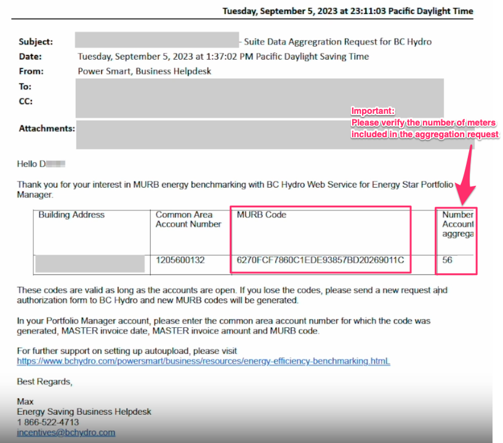Click the helpdesk phone number 1 866-522-4713
This screenshot has width=503, height=443.
47,422
